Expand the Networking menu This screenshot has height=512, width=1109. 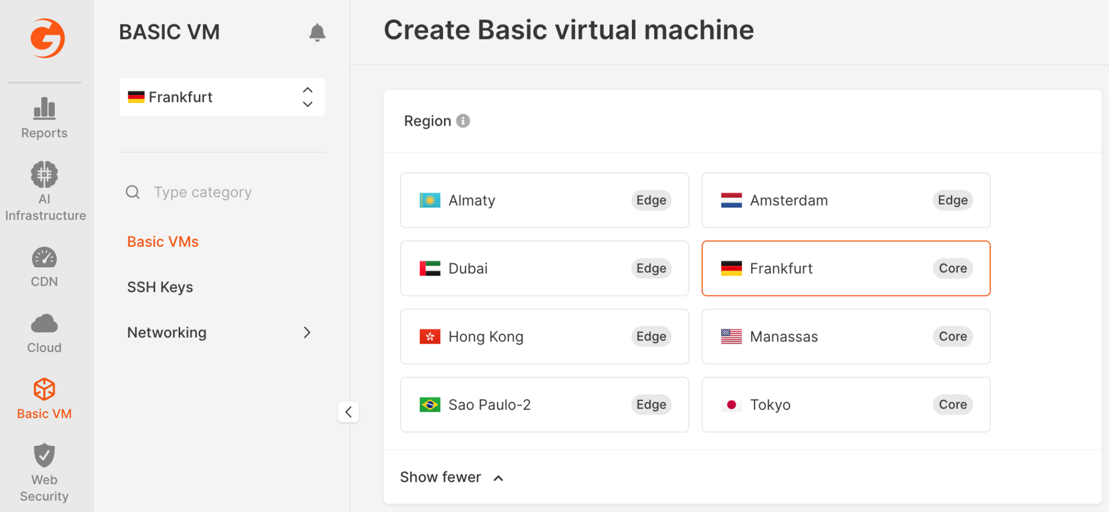pos(166,332)
